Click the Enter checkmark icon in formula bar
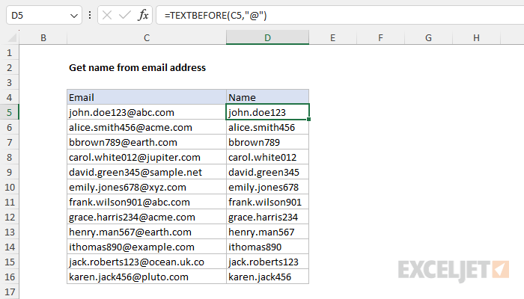Viewport: 524px width, 299px height. (x=125, y=16)
